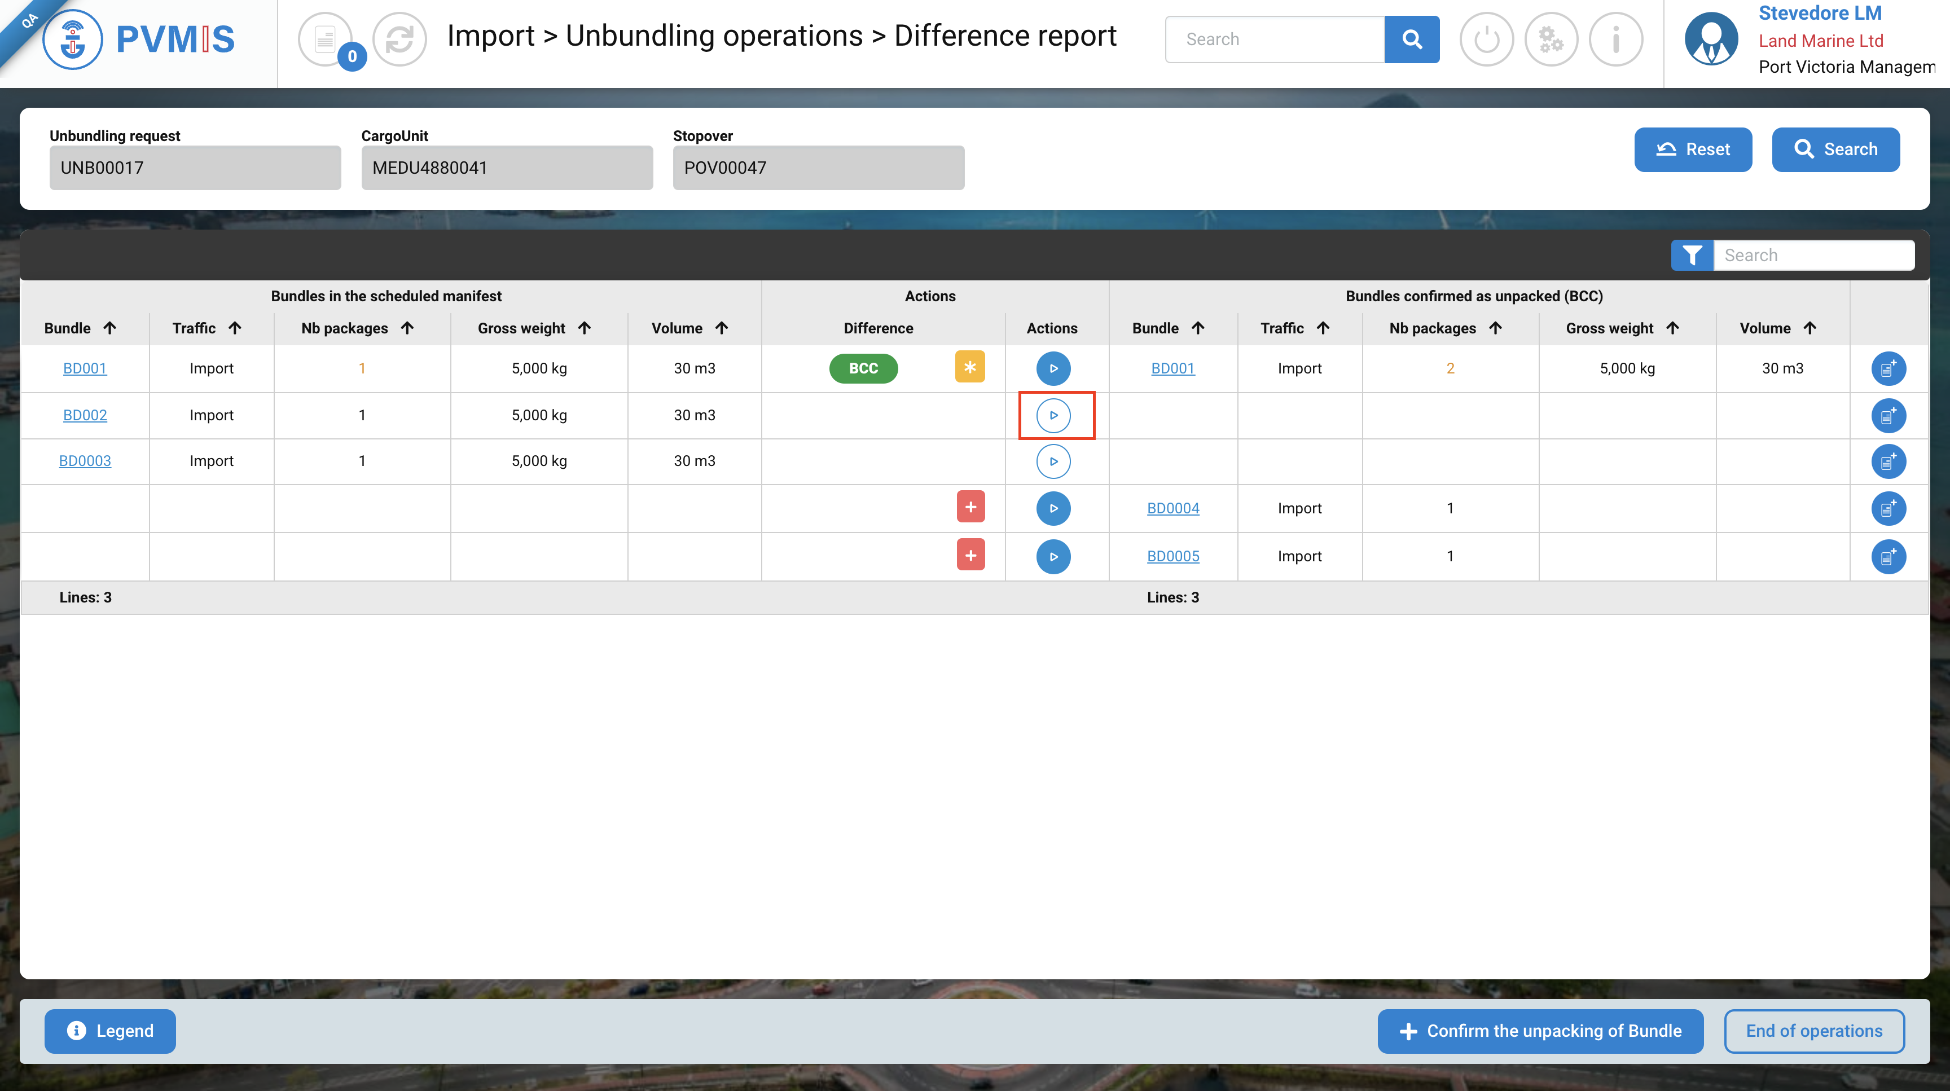Click Confirm the unpacking of Bundle

pos(1540,1031)
